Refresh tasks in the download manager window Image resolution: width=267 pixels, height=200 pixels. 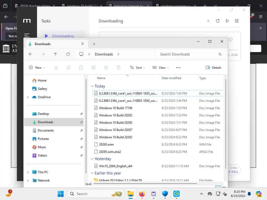point(218,21)
